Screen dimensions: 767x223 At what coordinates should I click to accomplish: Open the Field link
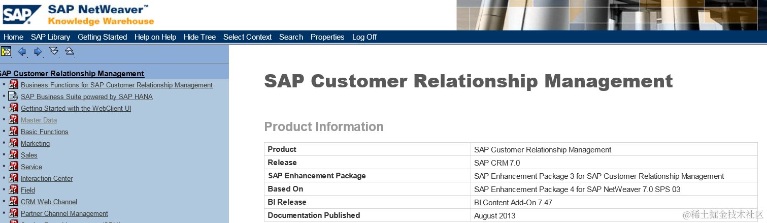[28, 190]
